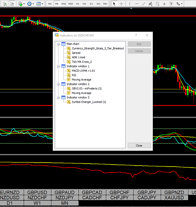Switch to the M5 timeframe

pos(57,4)
